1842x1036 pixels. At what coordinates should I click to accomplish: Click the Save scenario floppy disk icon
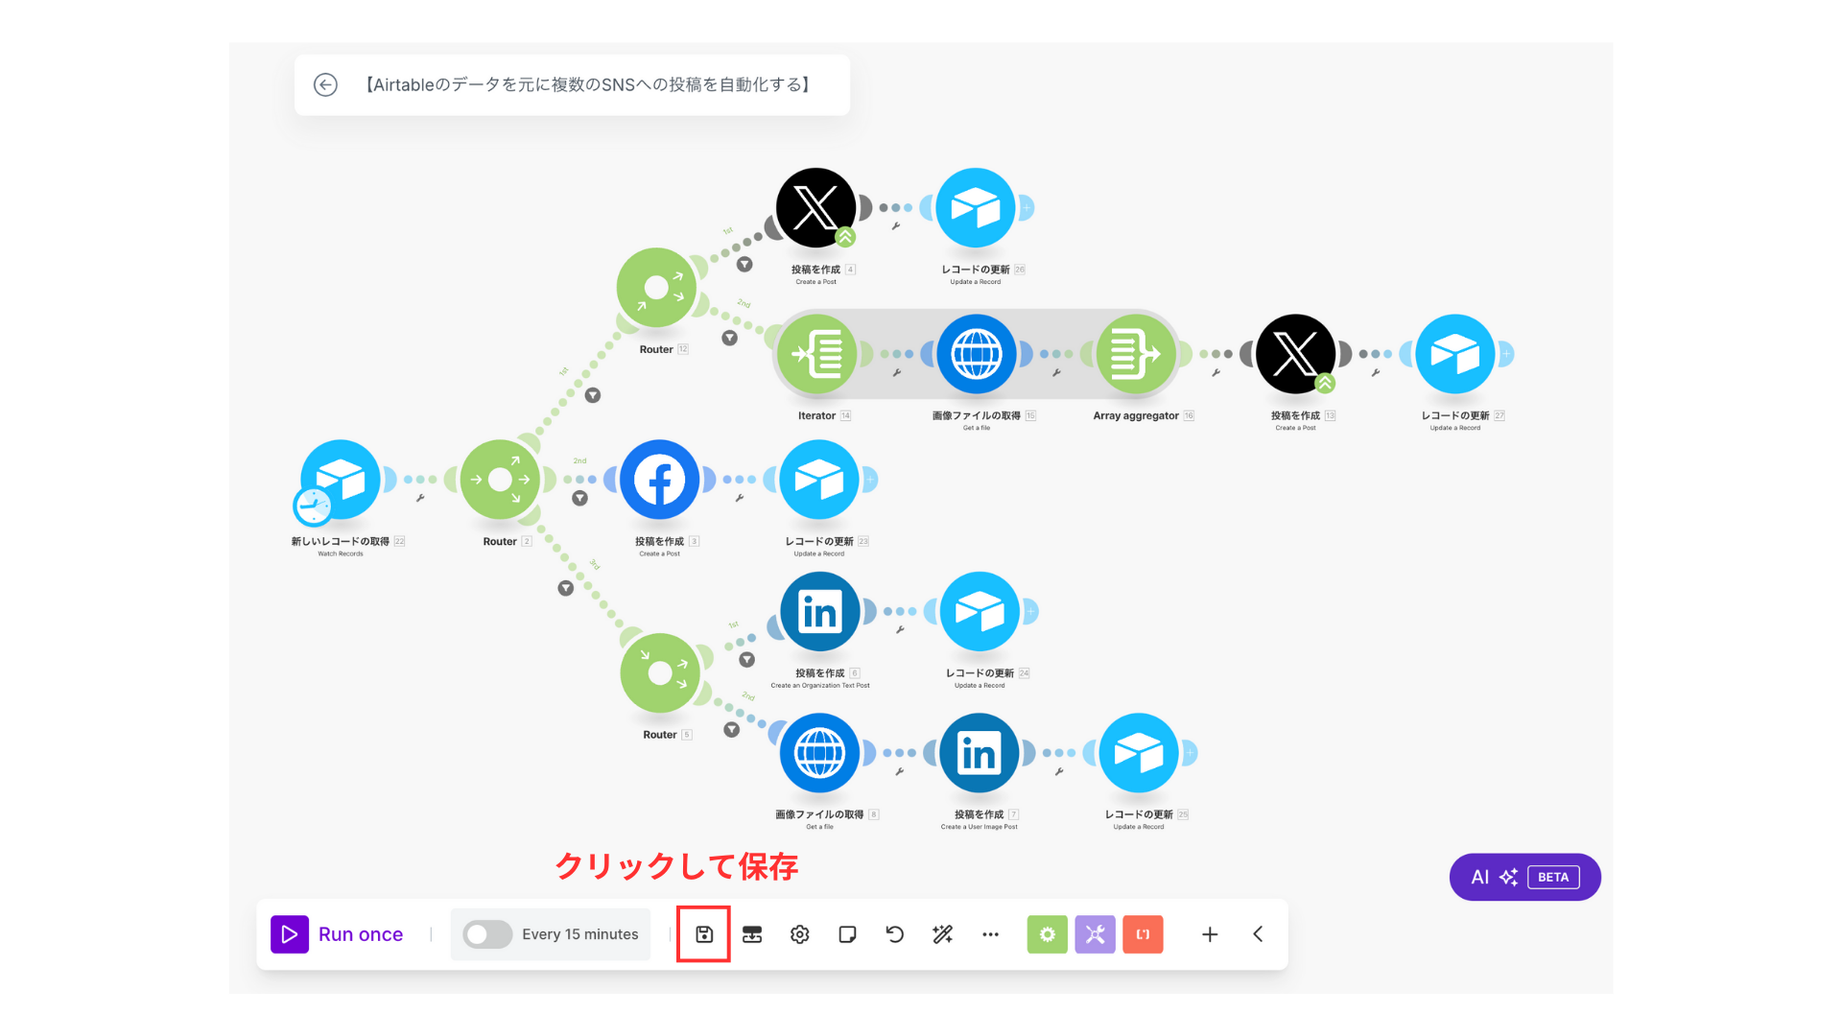[704, 934]
